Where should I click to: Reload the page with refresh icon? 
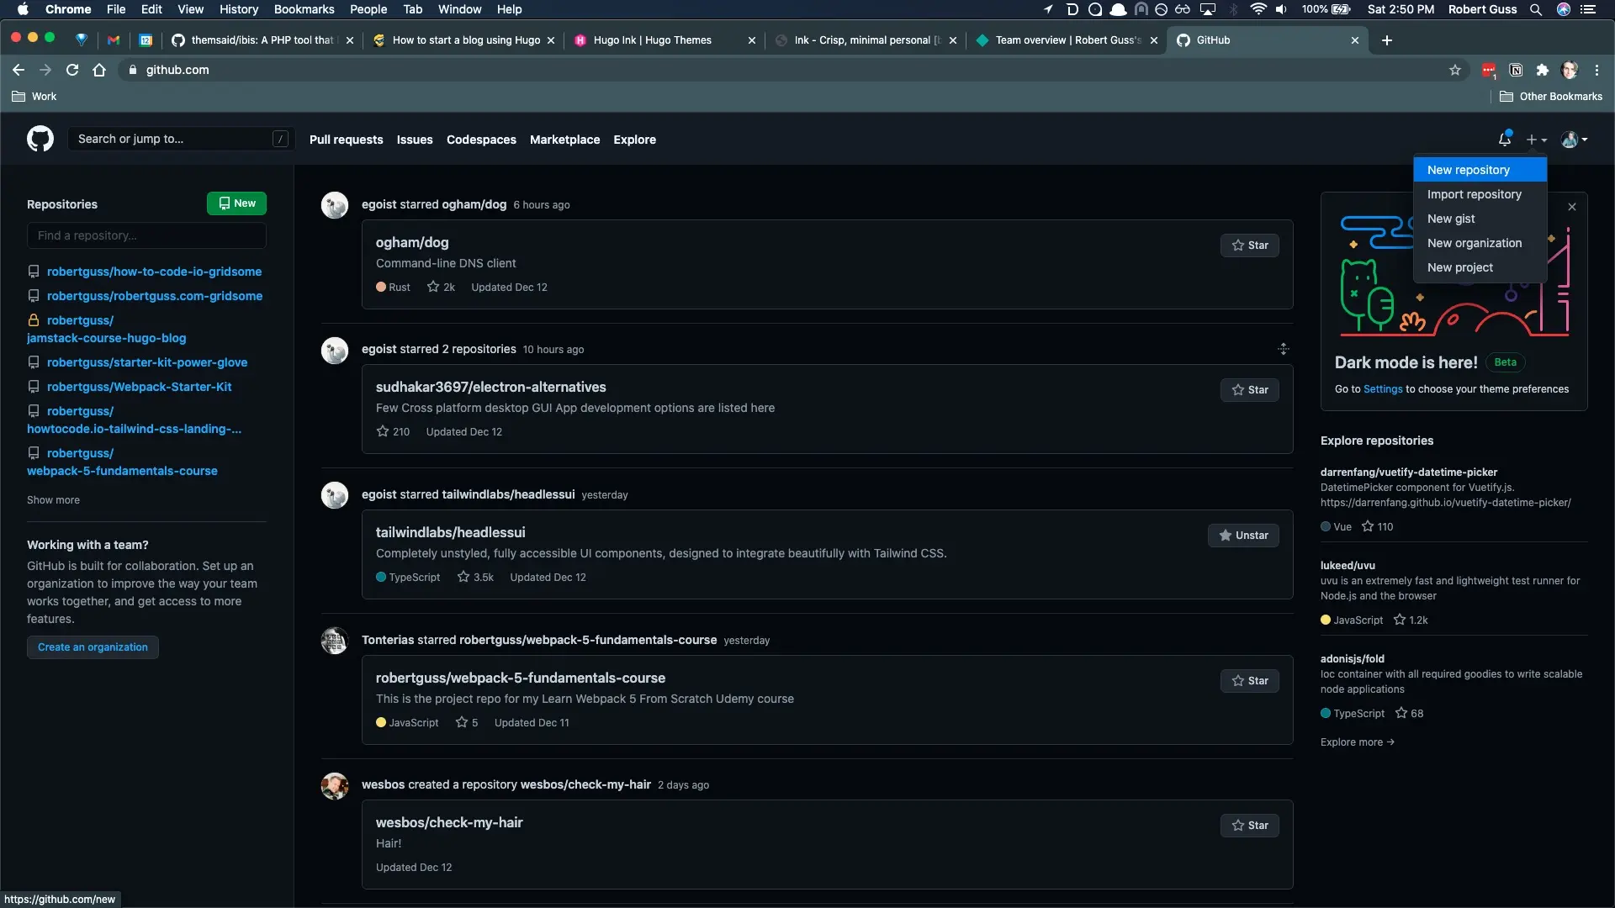[72, 70]
